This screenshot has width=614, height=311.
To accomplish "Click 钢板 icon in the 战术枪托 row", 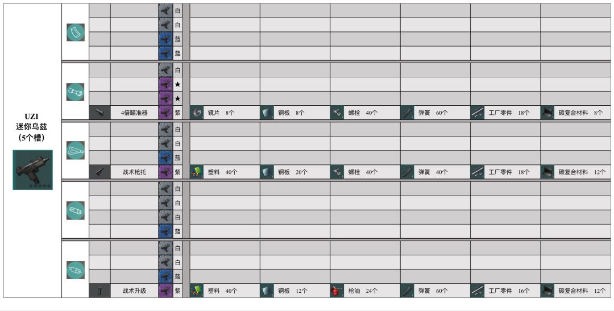I will point(267,172).
